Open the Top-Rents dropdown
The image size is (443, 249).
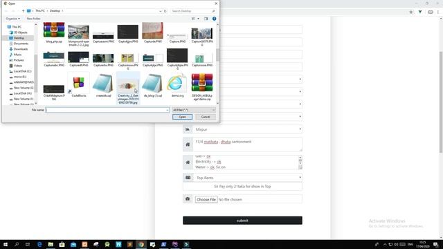[x=248, y=178]
